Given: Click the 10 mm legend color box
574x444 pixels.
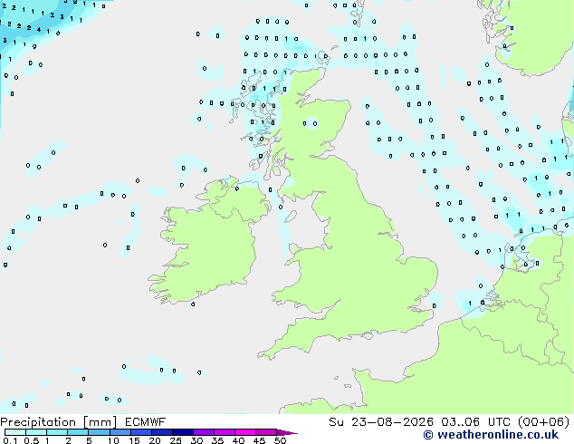Looking at the screenshot, I should 120,432.
